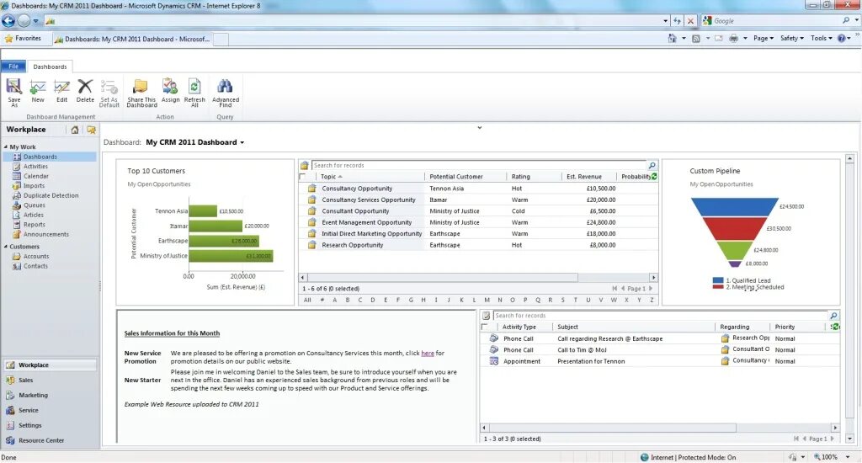
Task: Click the browser Stop (X) button
Action: 690,21
